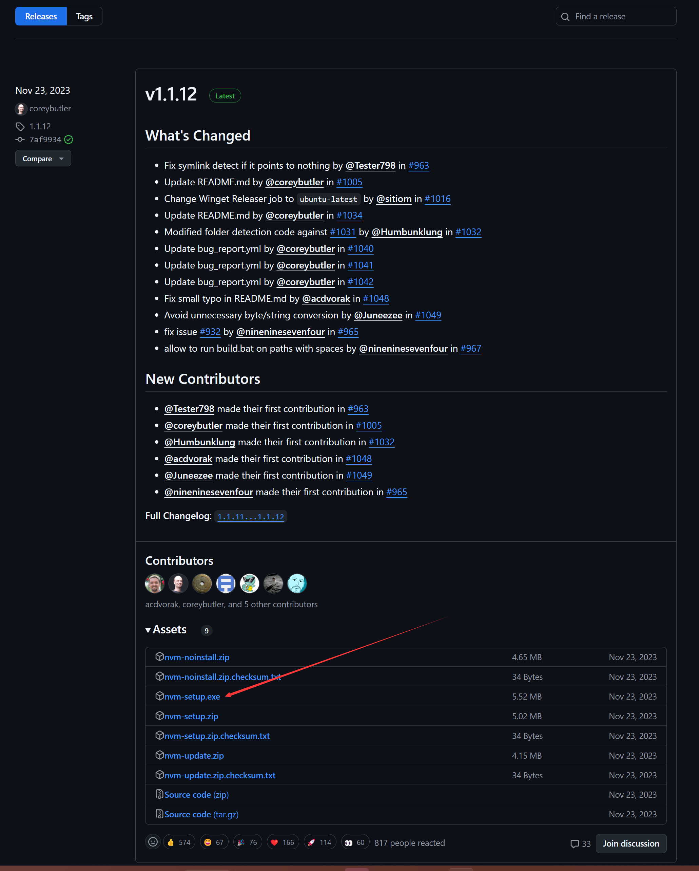This screenshot has height=871, width=699.
Task: Click the eyes reaction with 60
Action: [x=355, y=842]
